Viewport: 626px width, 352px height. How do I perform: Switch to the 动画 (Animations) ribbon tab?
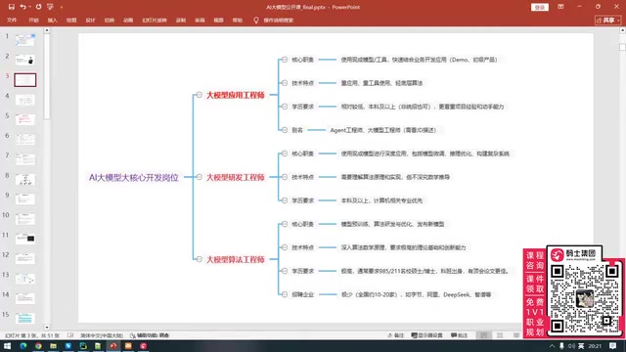click(x=128, y=20)
